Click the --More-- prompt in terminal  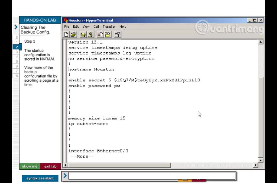tap(82, 156)
